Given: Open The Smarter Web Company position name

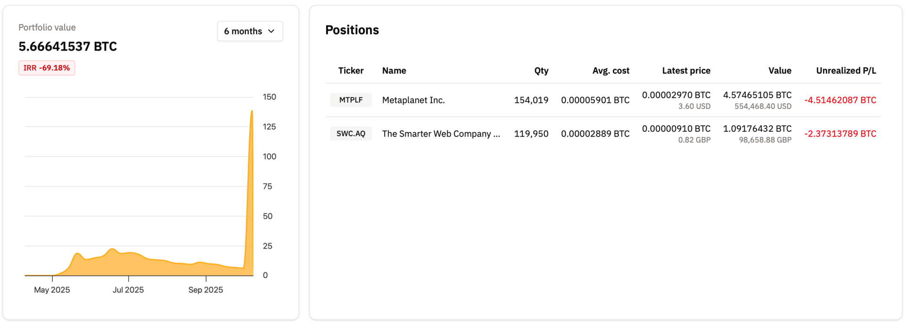Looking at the screenshot, I should click(441, 134).
